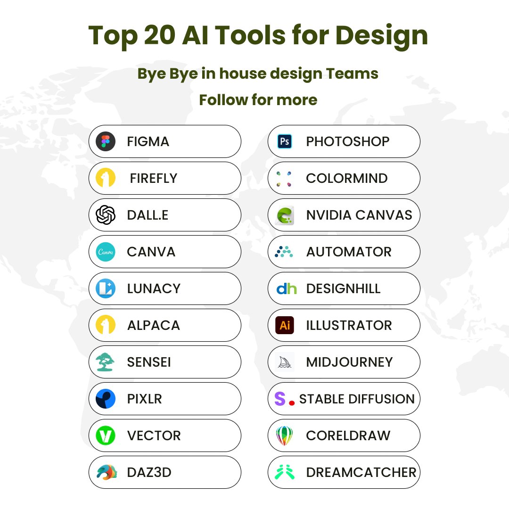This screenshot has height=509, width=509.
Task: Select the VECTOR label text
Action: pos(154,435)
